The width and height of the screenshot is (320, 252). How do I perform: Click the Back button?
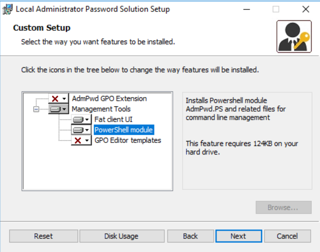tap(190, 236)
